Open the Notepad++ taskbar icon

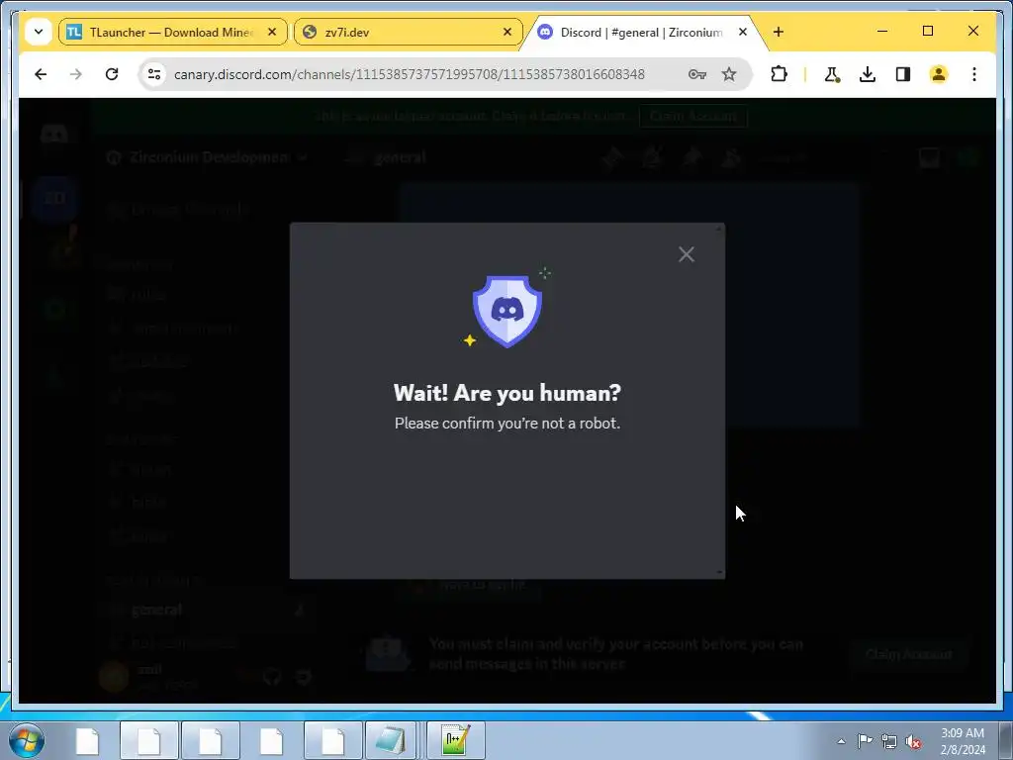click(x=455, y=740)
